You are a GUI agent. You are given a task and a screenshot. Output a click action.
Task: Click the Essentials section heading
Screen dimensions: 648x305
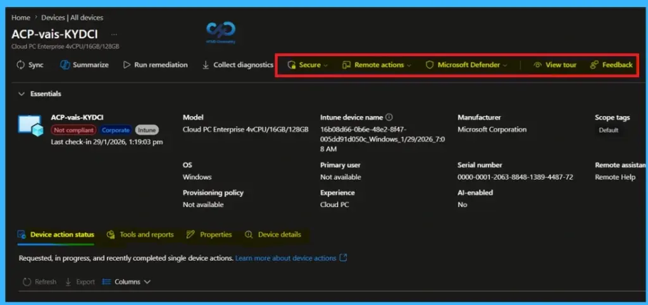click(x=46, y=94)
